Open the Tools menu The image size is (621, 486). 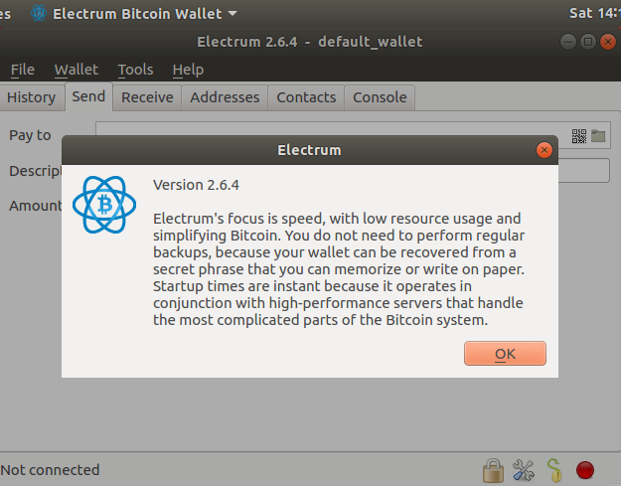[x=135, y=70]
